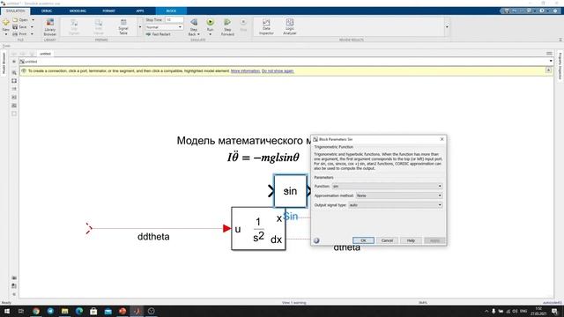Click the Step Forward button

227,27
